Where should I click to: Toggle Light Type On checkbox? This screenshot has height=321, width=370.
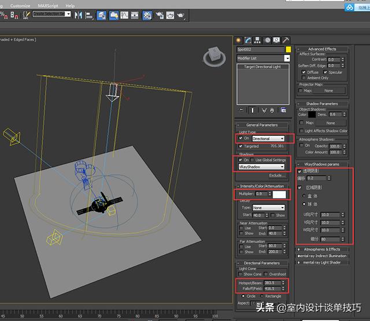pos(240,138)
